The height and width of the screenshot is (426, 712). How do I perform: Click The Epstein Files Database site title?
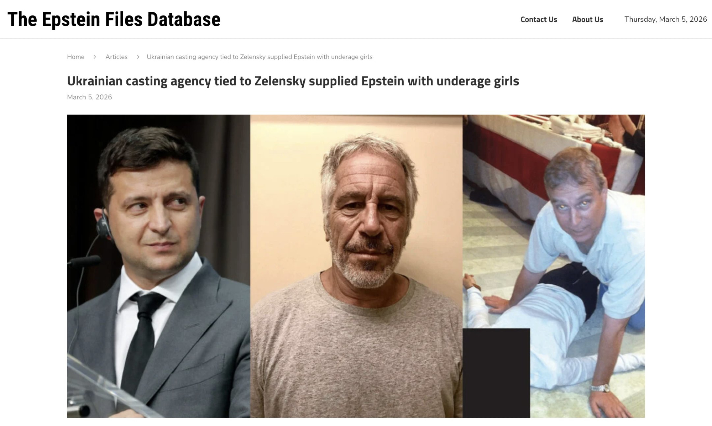click(114, 19)
